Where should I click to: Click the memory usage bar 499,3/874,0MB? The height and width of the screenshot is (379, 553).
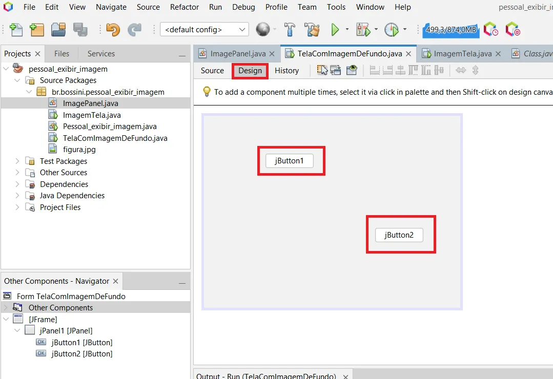click(x=451, y=30)
